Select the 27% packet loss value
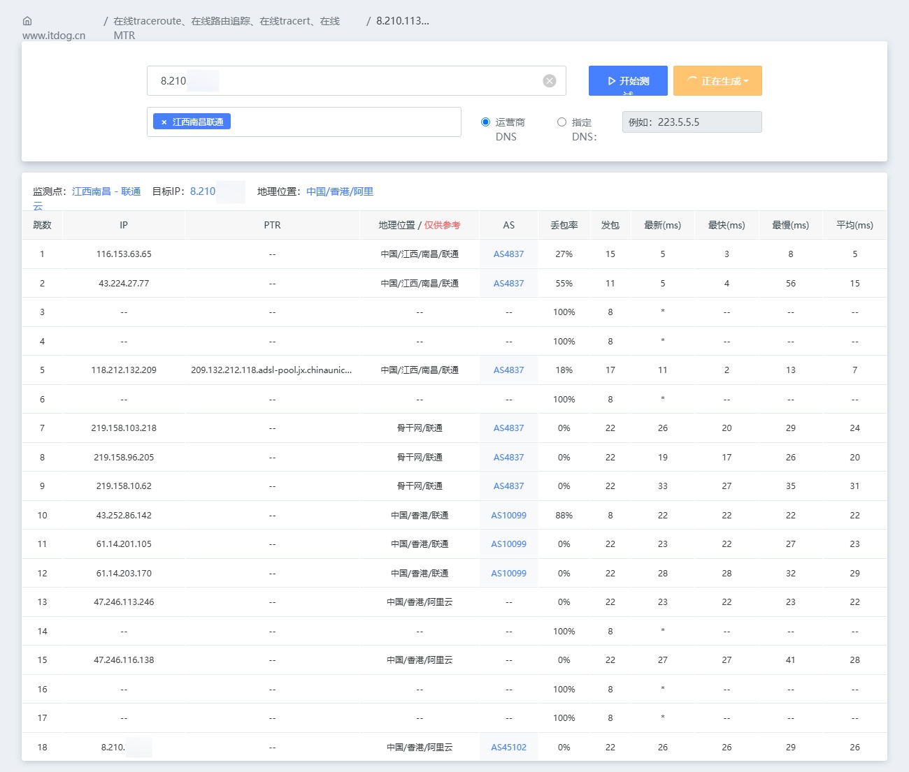Viewport: 909px width, 772px height. [564, 254]
